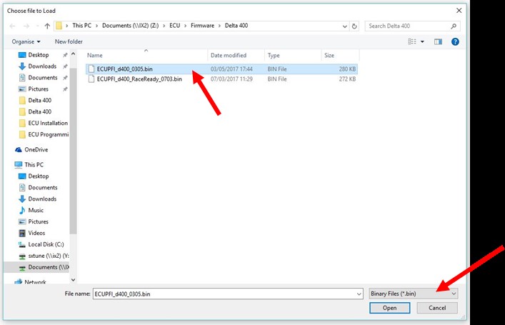Refresh the Delta 400 folder view
The height and width of the screenshot is (325, 505).
pyautogui.click(x=355, y=26)
